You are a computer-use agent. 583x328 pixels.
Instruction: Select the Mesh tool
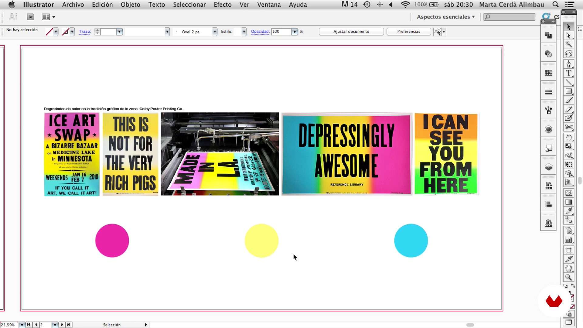(569, 193)
